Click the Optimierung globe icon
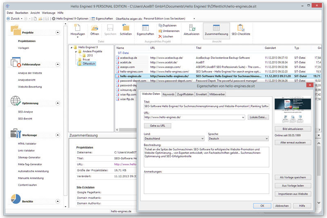Image resolution: width=327 pixels, height=218 pixels. [16, 101]
